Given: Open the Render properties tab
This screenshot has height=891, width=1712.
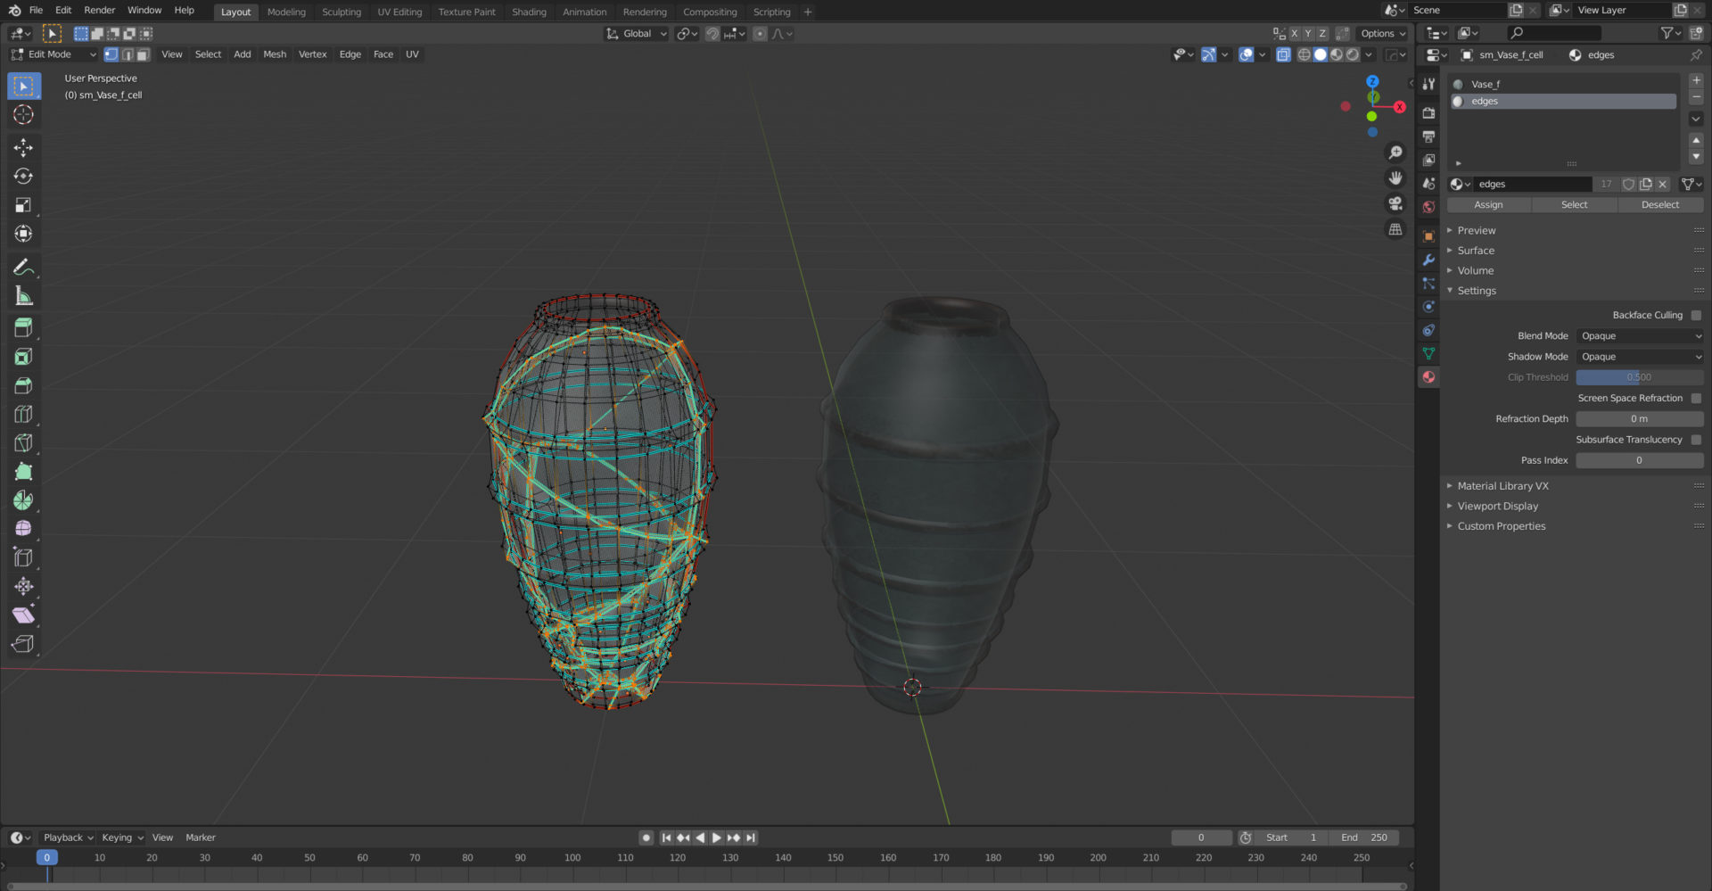Looking at the screenshot, I should [x=1428, y=113].
